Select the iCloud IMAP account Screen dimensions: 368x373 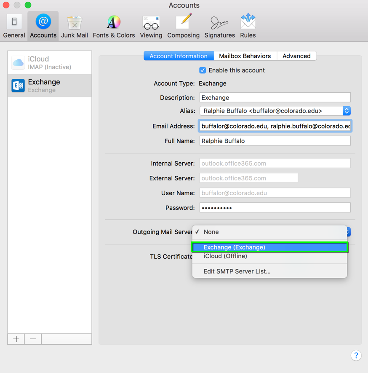click(x=49, y=62)
